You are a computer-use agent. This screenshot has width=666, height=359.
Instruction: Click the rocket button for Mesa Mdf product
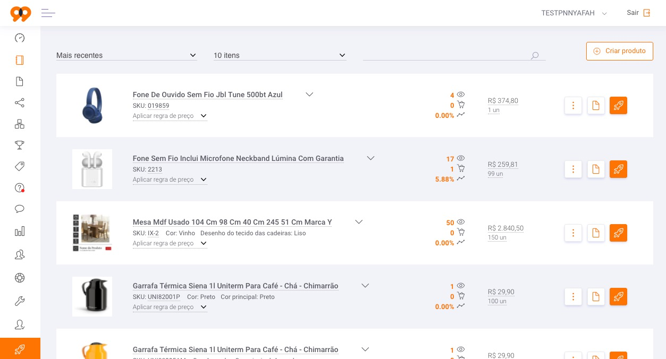pyautogui.click(x=618, y=233)
